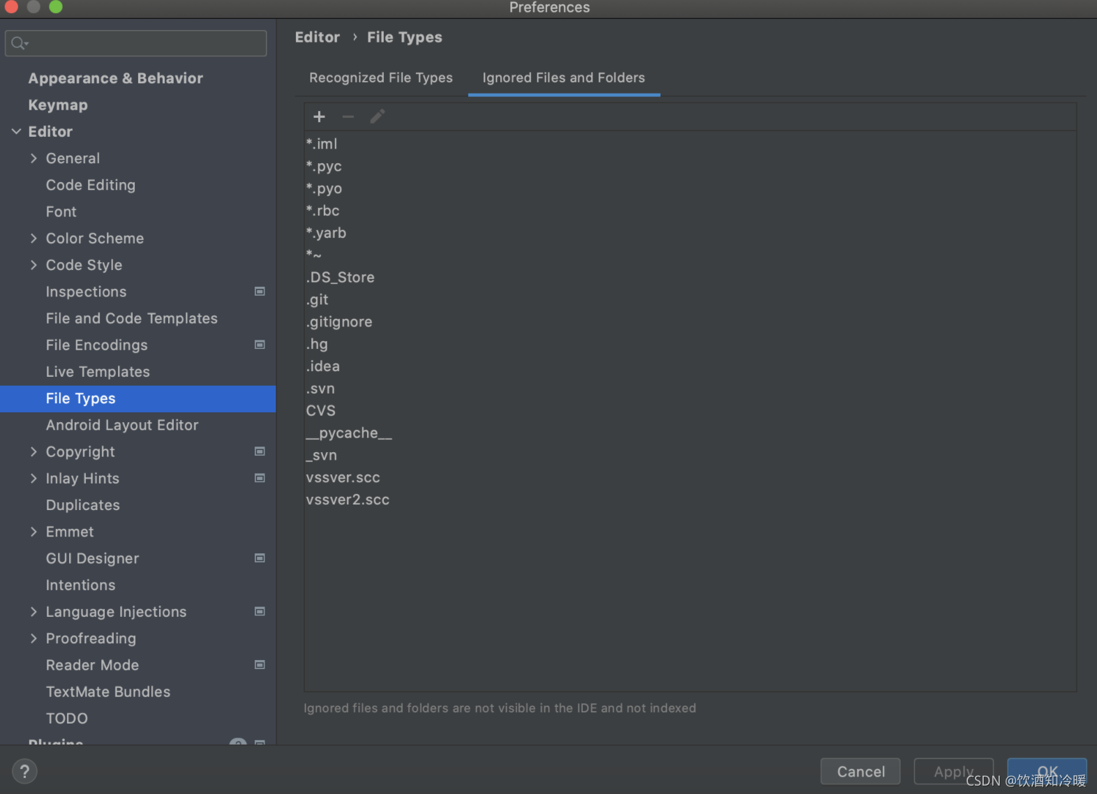Open GUI Designer settings
The width and height of the screenshot is (1097, 794).
(92, 558)
